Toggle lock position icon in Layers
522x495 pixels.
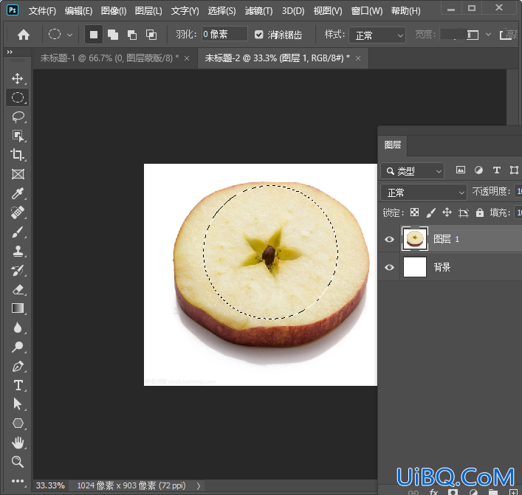pos(447,212)
